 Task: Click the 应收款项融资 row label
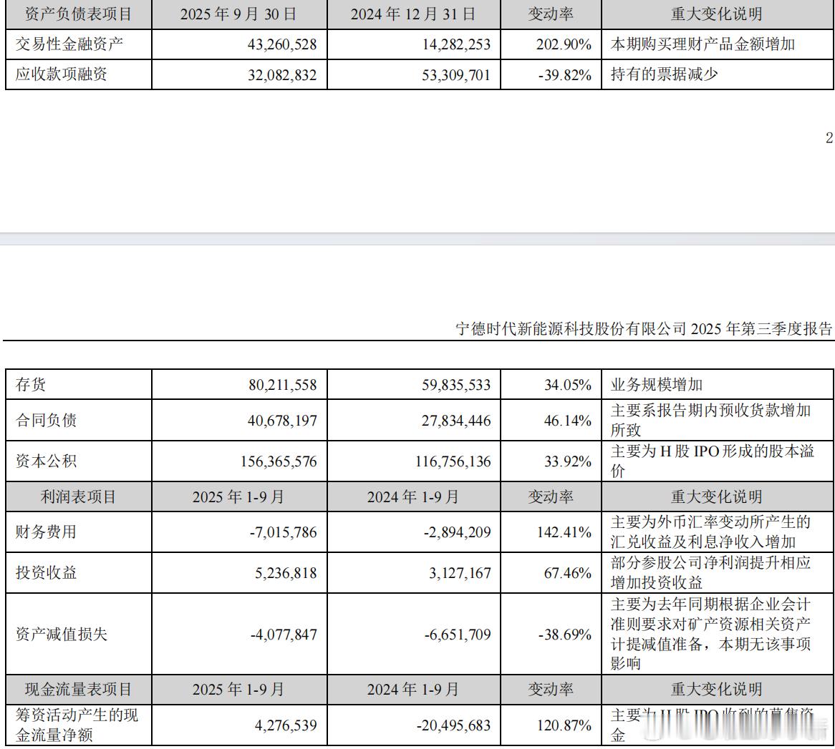tap(62, 74)
